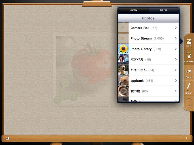Open the Photo Stream album

point(148,38)
